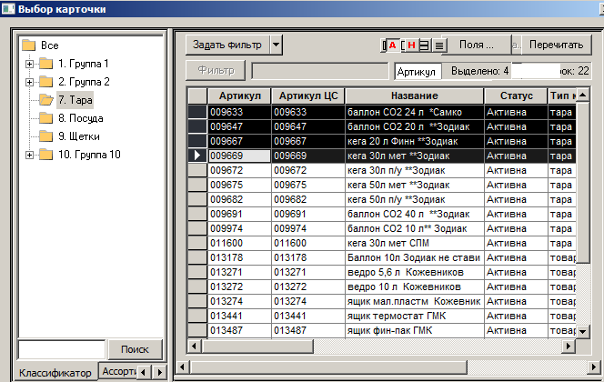Click the table's horizontal scroll right arrow
This screenshot has height=382, width=604.
[x=568, y=347]
